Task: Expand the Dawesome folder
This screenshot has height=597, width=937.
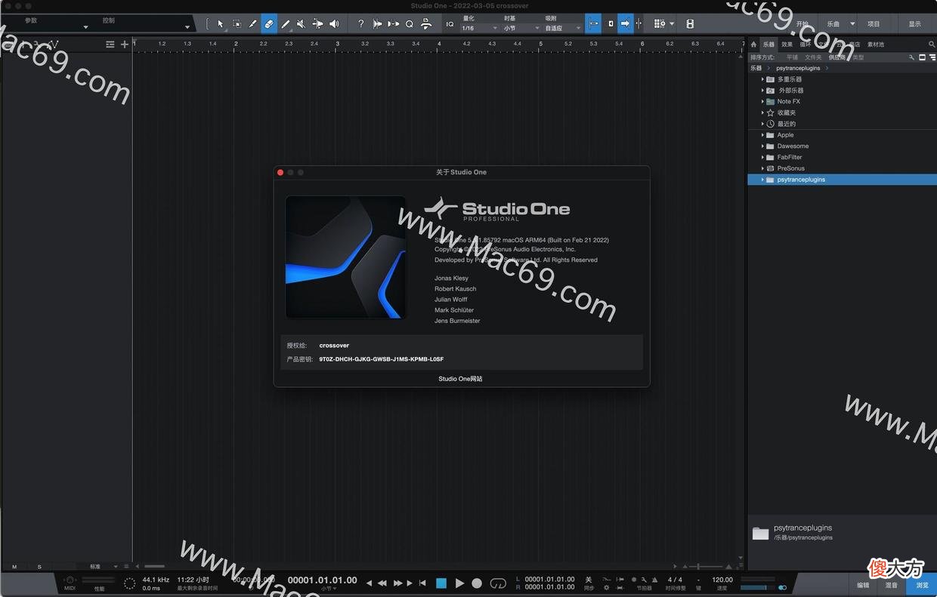Action: pyautogui.click(x=762, y=146)
